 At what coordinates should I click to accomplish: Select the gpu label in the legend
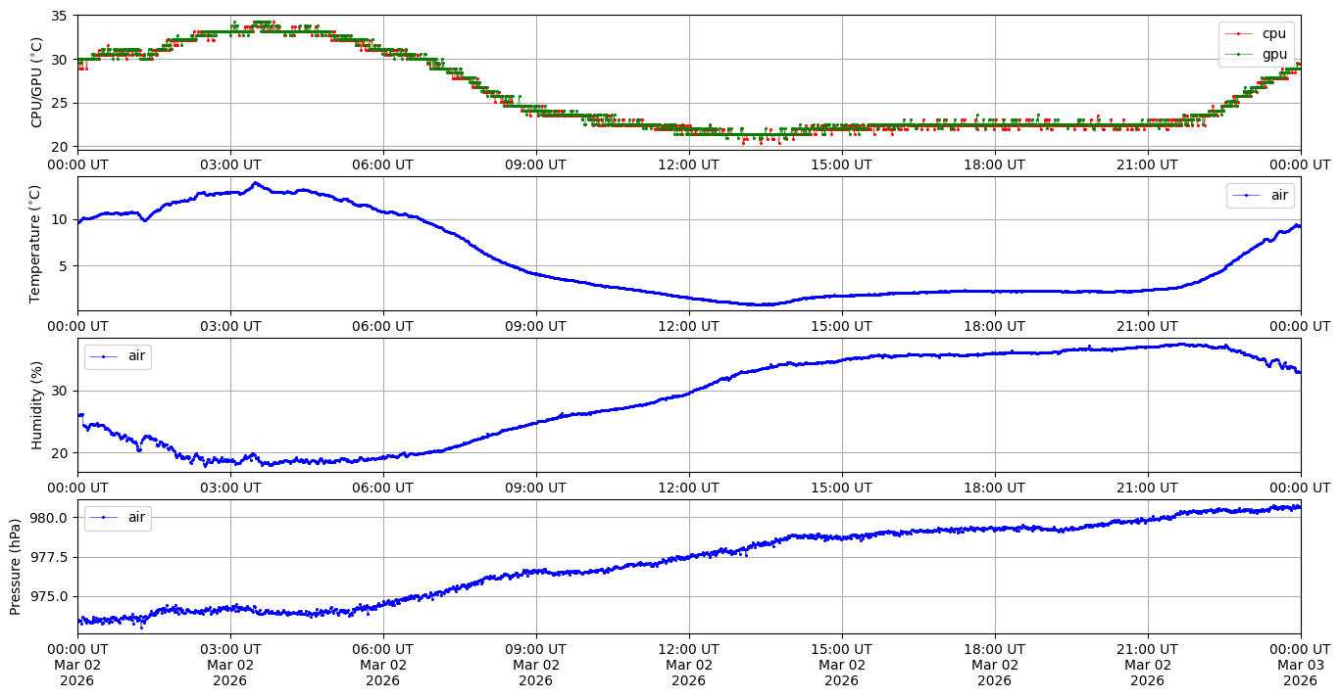pyautogui.click(x=1273, y=54)
